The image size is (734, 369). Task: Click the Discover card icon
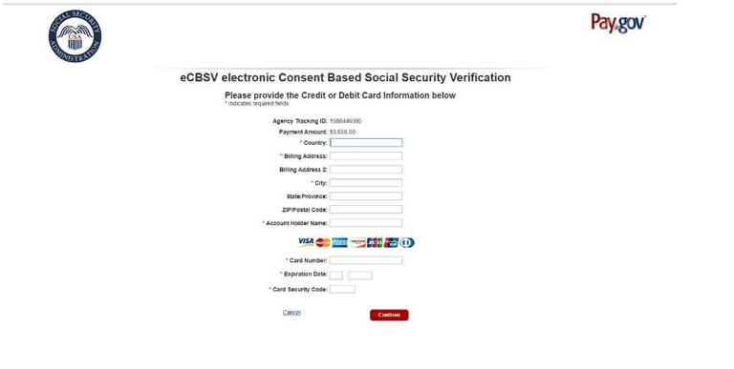click(357, 242)
